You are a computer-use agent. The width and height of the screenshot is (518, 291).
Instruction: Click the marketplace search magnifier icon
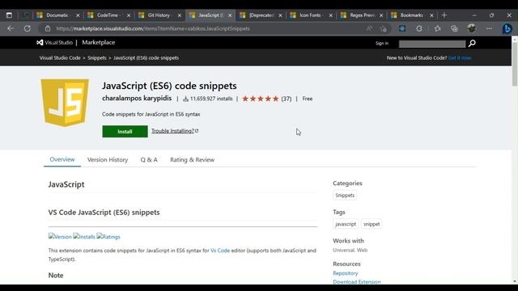(472, 43)
